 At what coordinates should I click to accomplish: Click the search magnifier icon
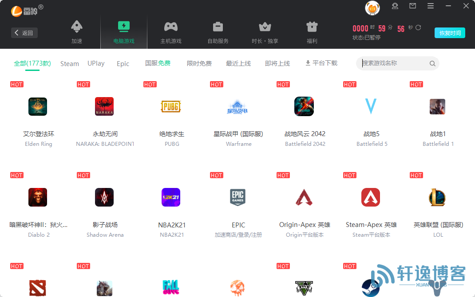[x=432, y=63]
